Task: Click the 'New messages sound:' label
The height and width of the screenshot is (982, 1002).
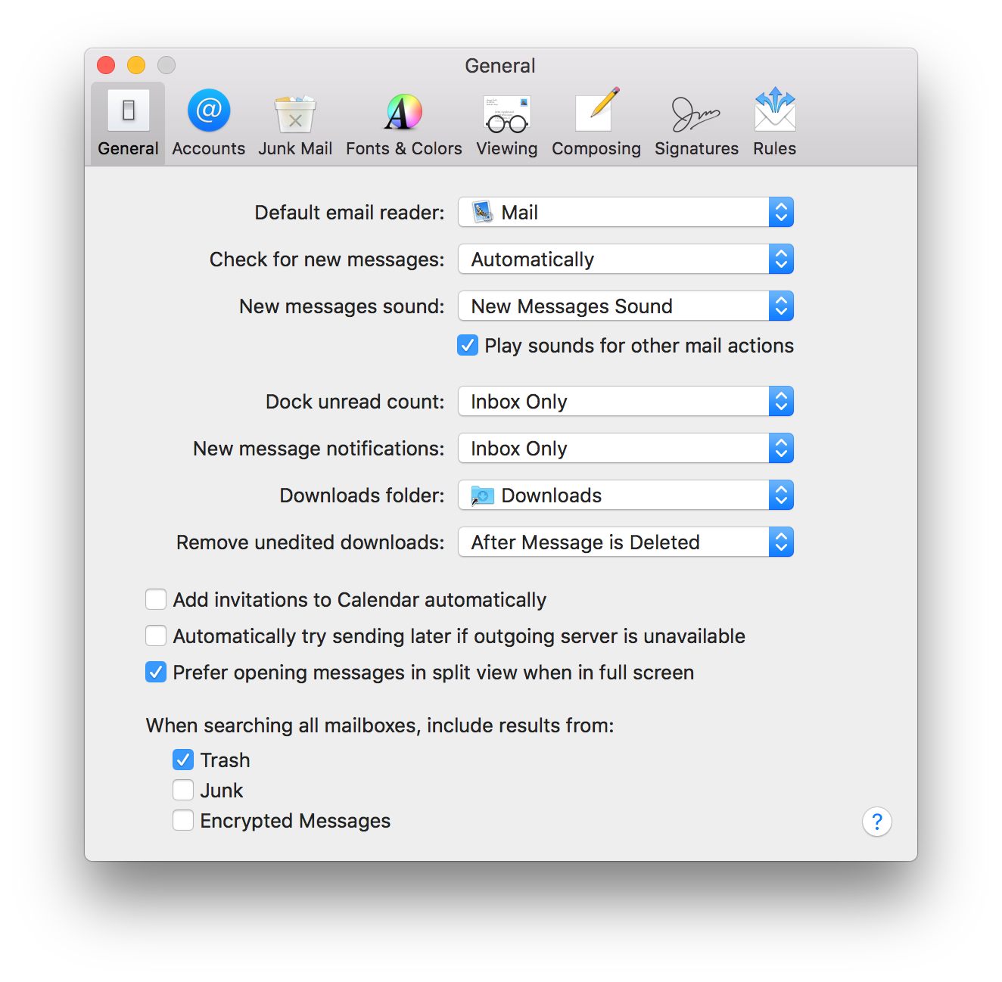Action: [342, 306]
